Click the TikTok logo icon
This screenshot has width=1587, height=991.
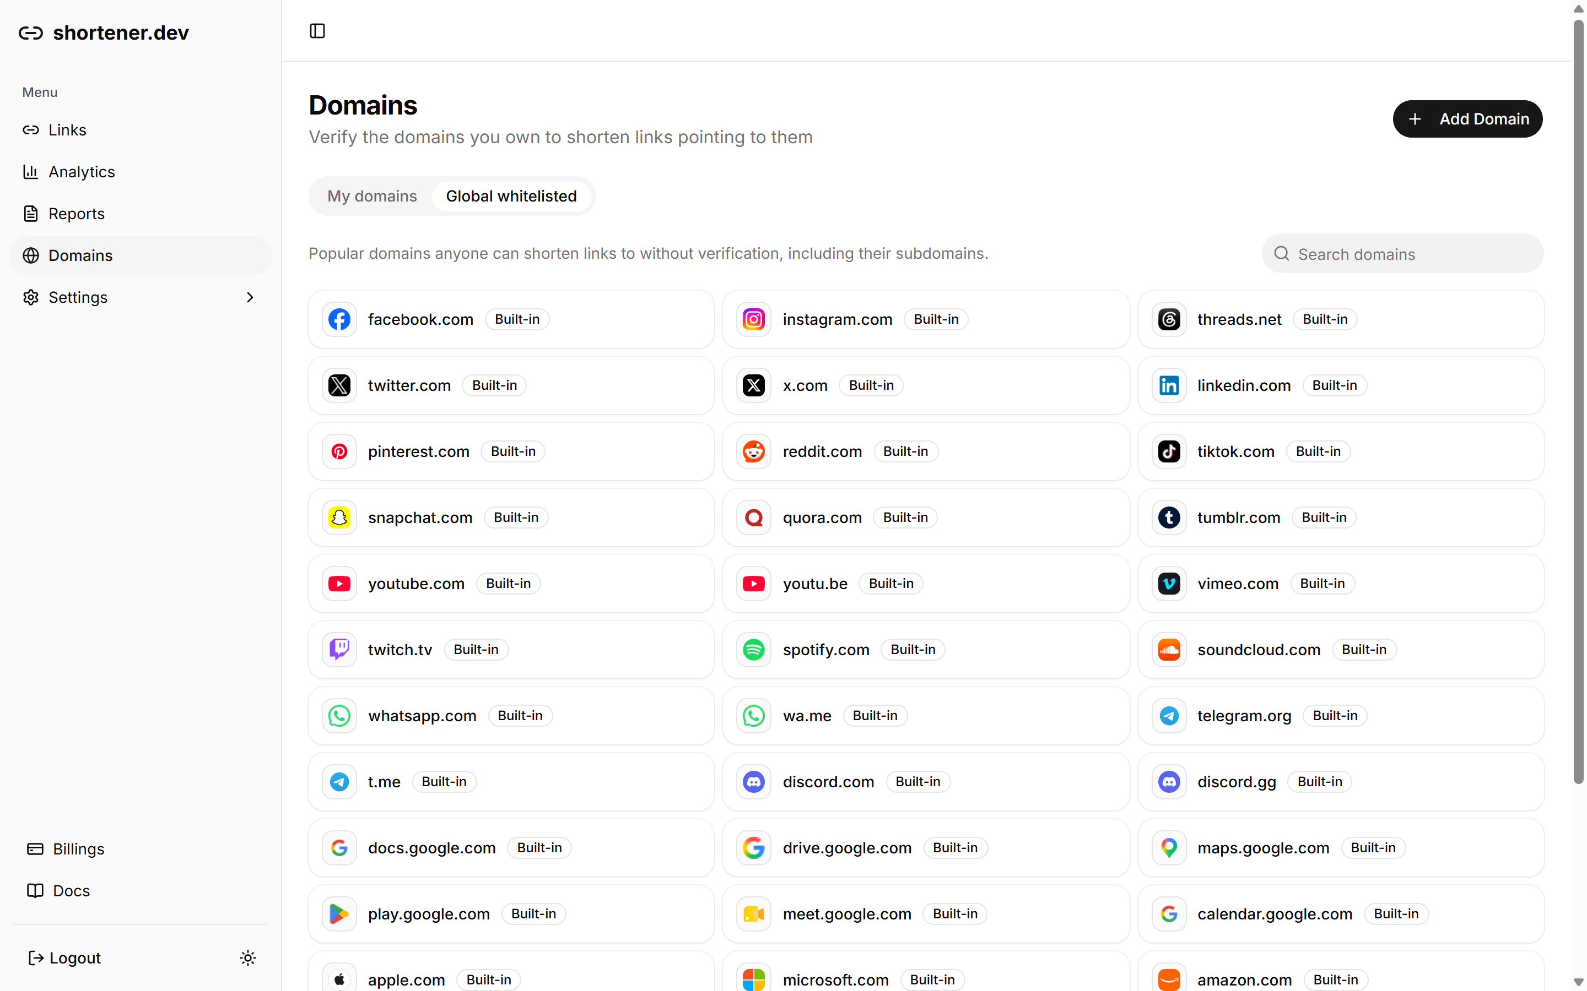[x=1169, y=451]
